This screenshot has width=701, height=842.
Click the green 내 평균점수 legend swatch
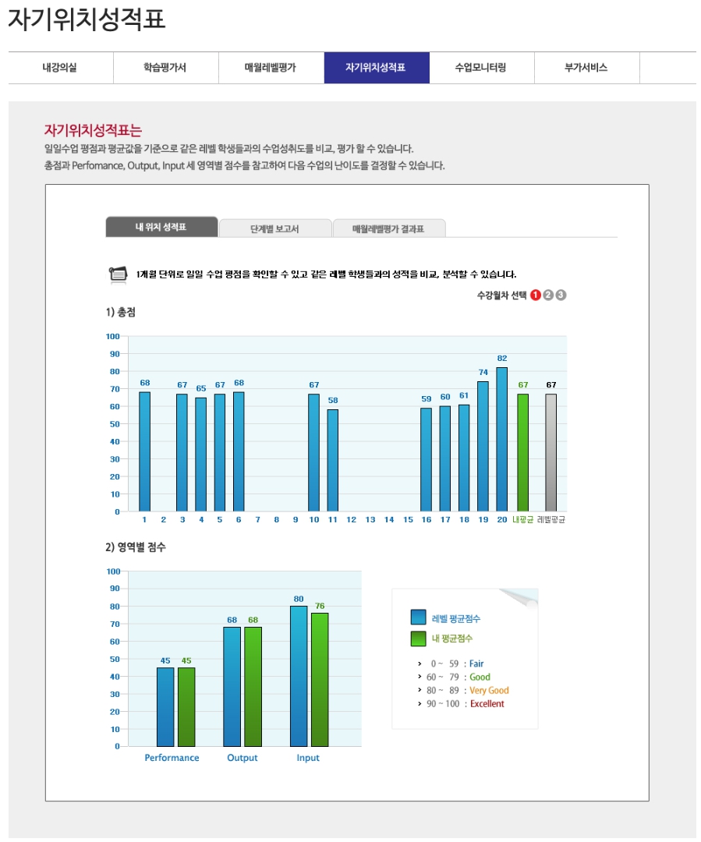point(419,639)
